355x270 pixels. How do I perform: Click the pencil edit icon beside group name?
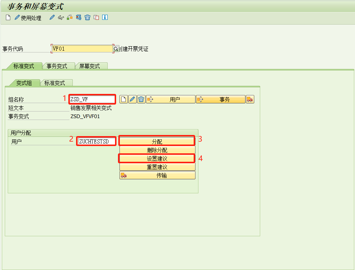click(132, 99)
